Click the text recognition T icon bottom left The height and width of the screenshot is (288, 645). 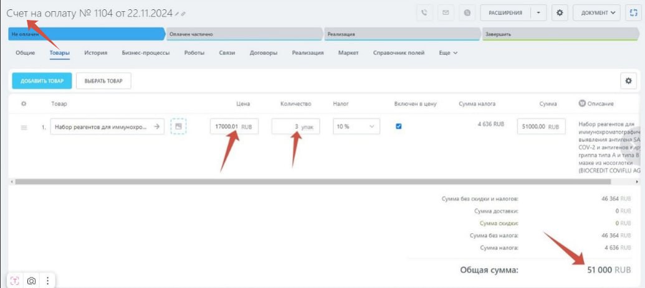[x=15, y=281]
